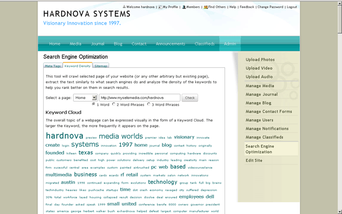Open the Classifieds navigation item
Viewport: 342px width, 214px height.
coord(205,44)
